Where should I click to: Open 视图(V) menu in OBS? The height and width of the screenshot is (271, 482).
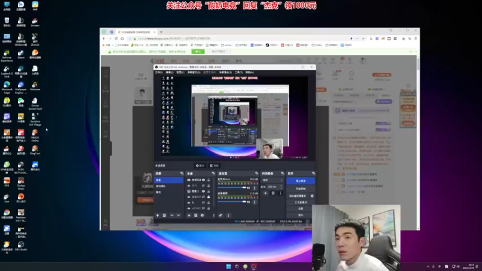(180, 72)
